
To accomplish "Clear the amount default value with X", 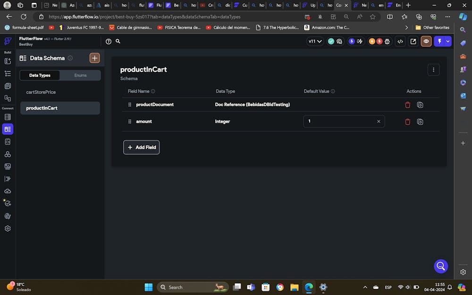I will point(379,121).
